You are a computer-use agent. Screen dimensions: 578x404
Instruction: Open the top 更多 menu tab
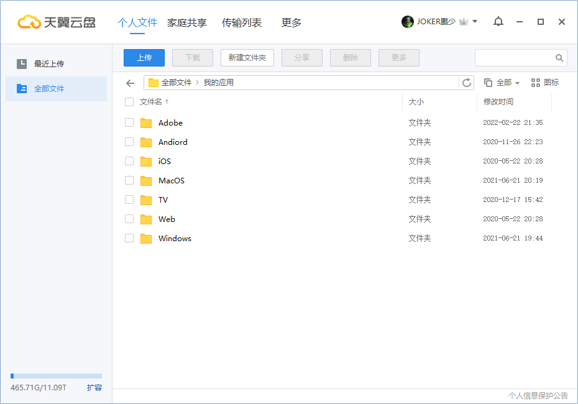pyautogui.click(x=291, y=22)
